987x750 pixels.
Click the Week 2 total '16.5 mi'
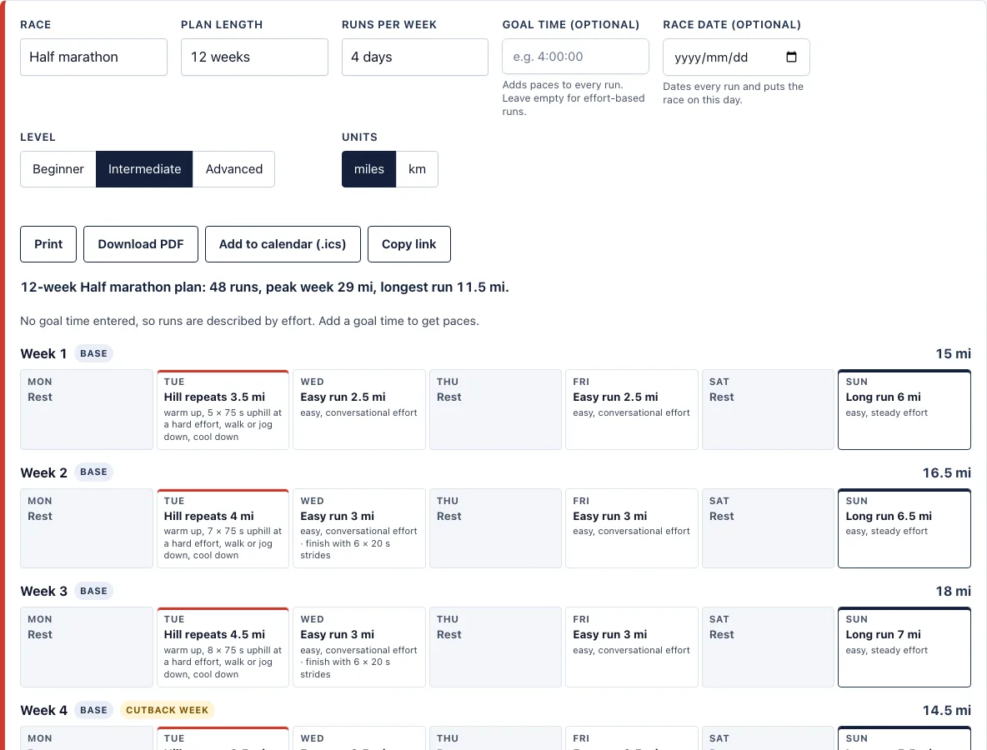click(x=947, y=472)
